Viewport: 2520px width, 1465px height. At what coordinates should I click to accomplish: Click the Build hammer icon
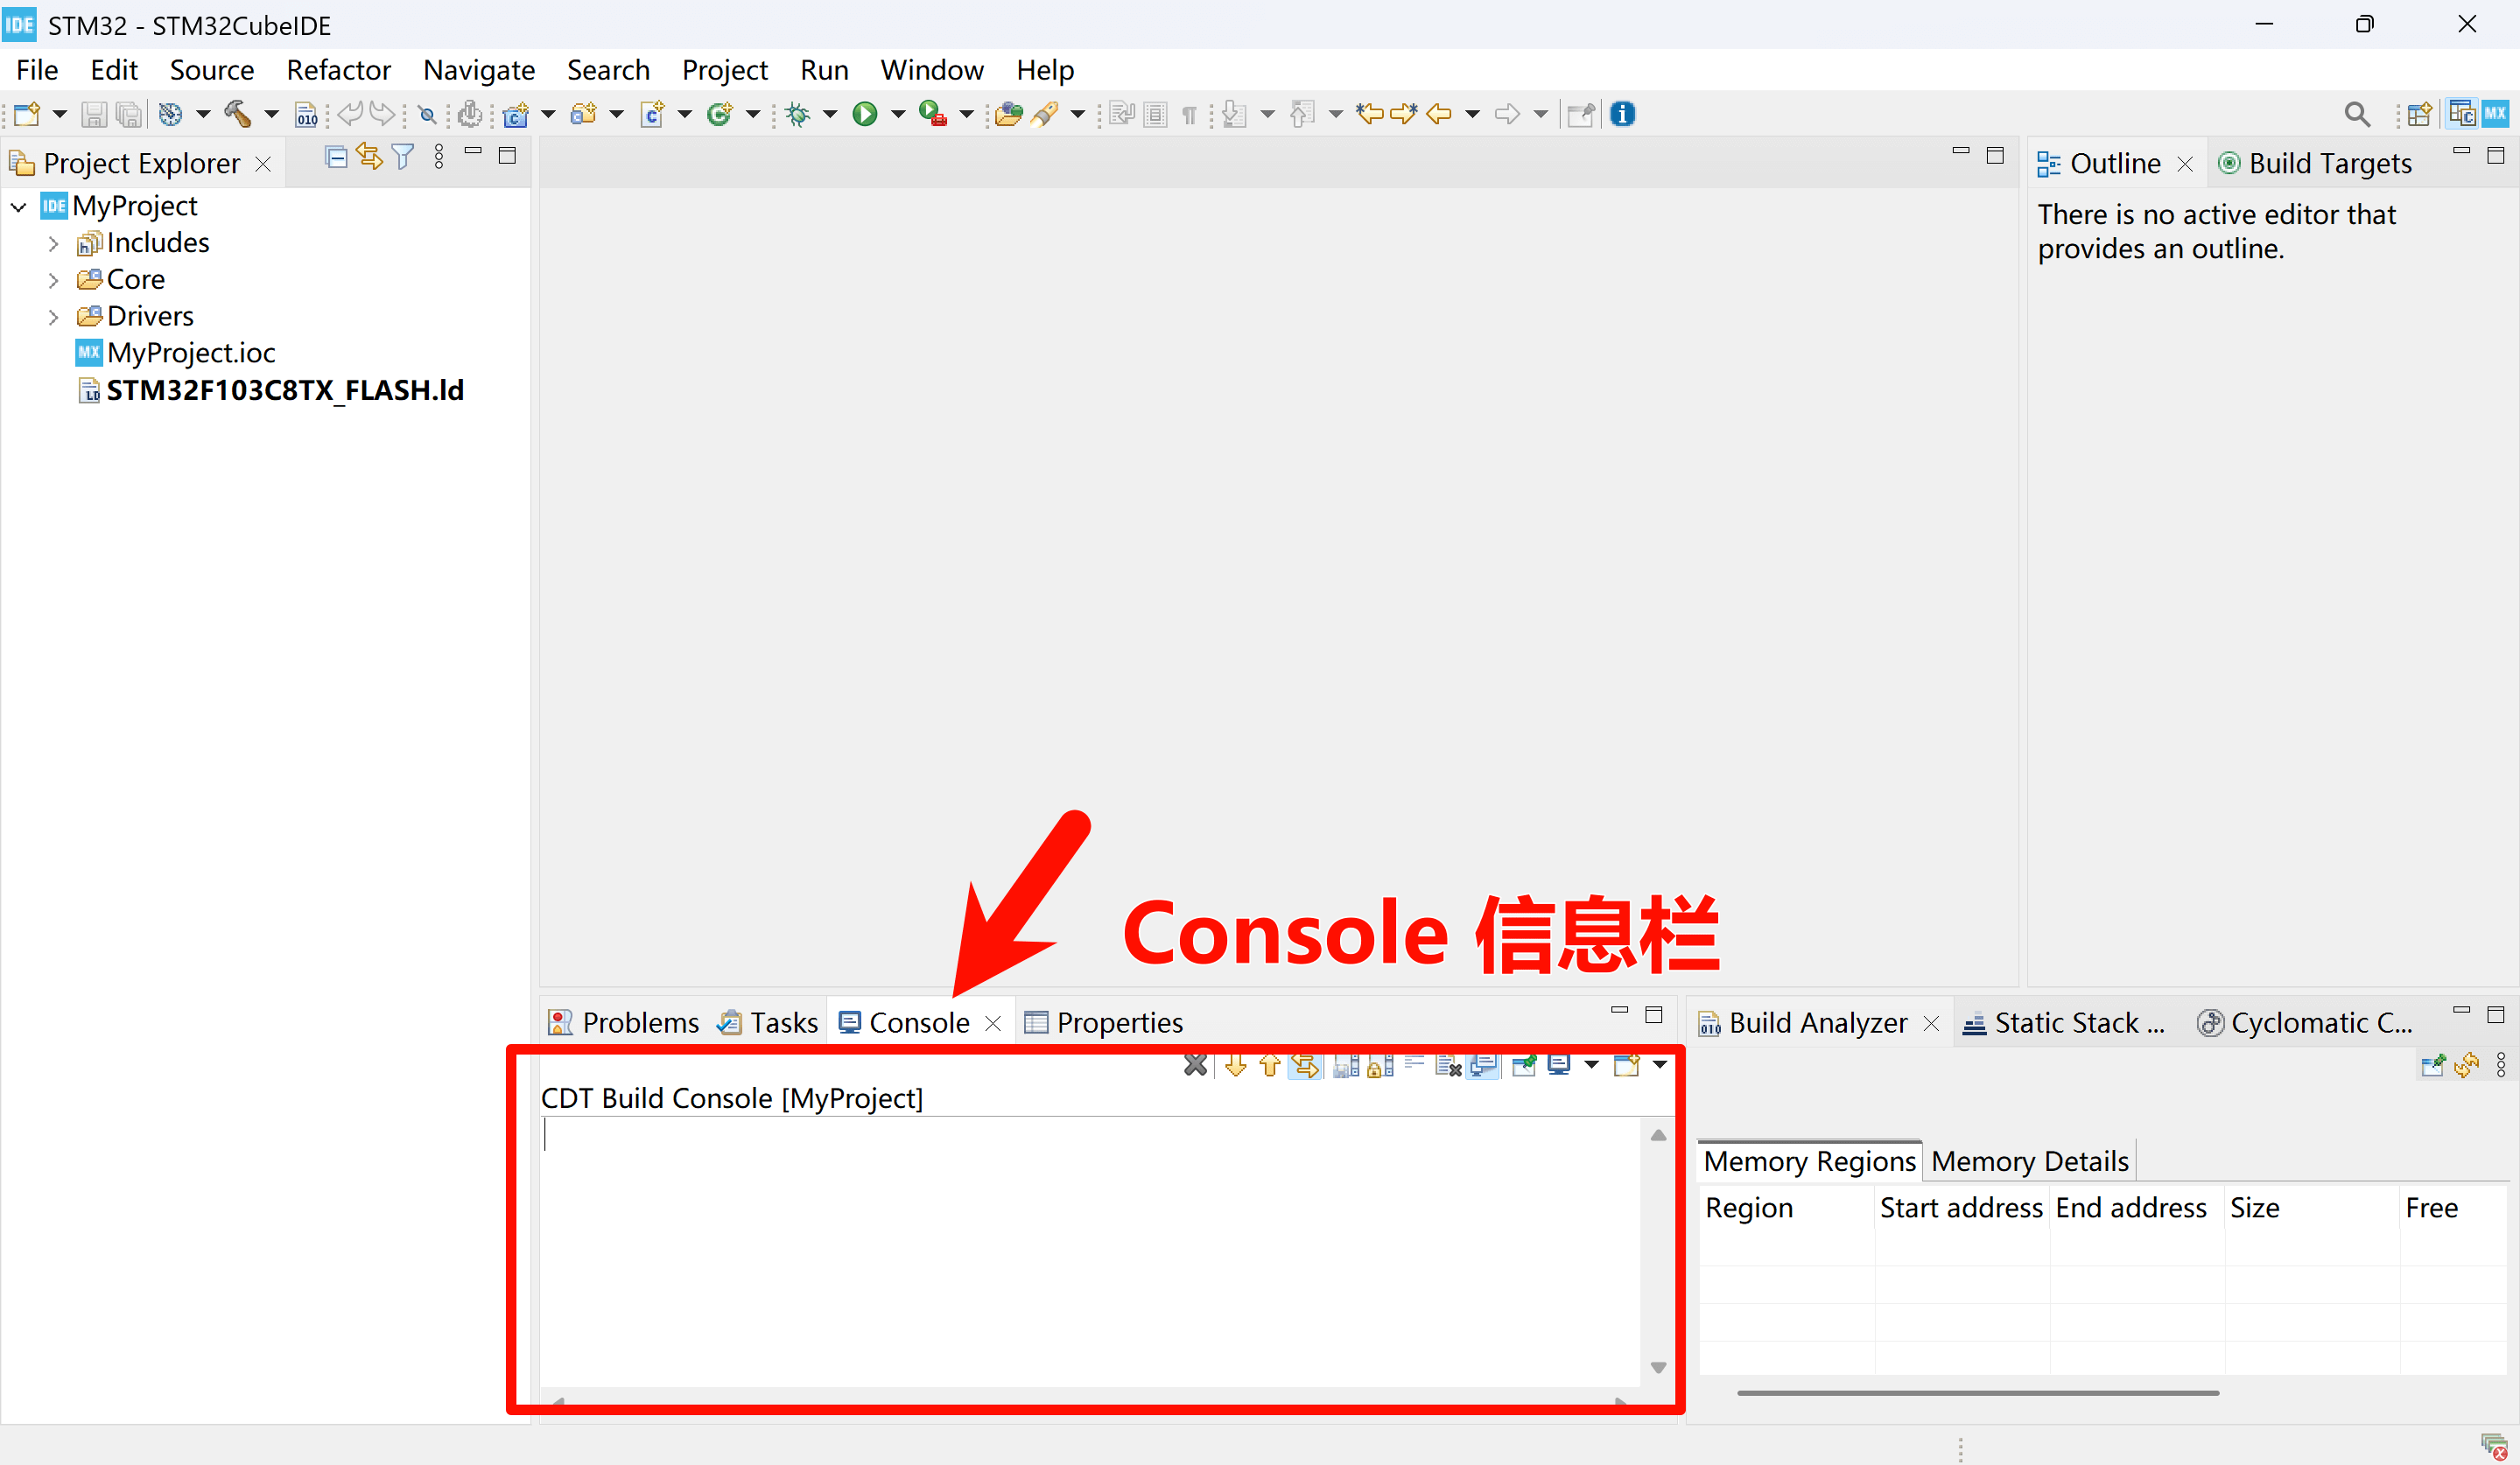237,114
